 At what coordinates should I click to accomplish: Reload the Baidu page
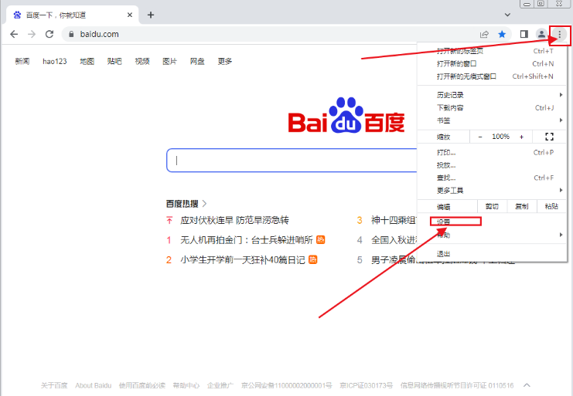(x=49, y=34)
